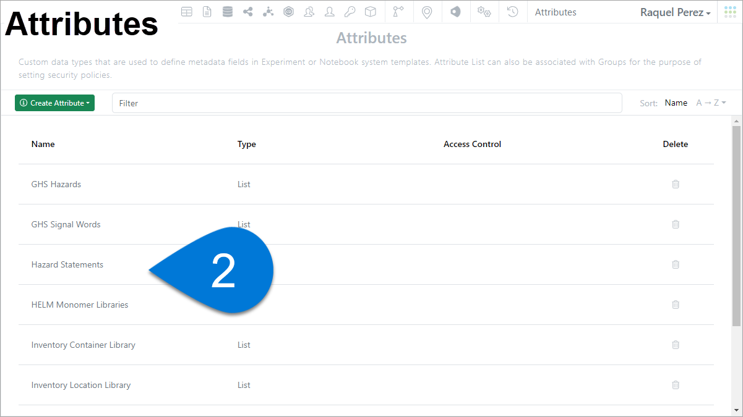The image size is (743, 417).
Task: Click the Name sort field selector
Action: click(x=676, y=103)
